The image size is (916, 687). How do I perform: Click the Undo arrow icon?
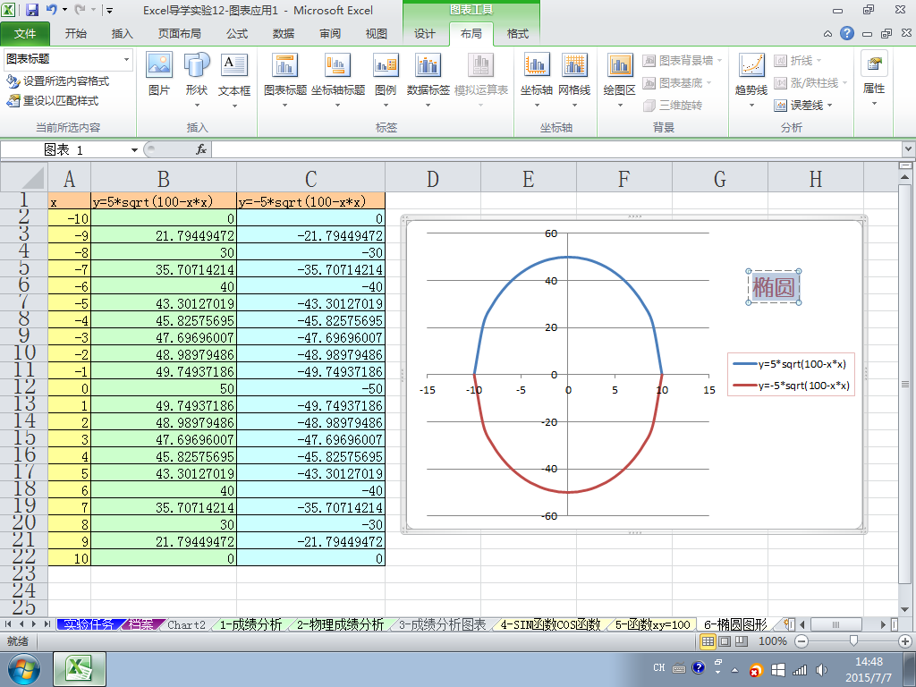[x=51, y=10]
